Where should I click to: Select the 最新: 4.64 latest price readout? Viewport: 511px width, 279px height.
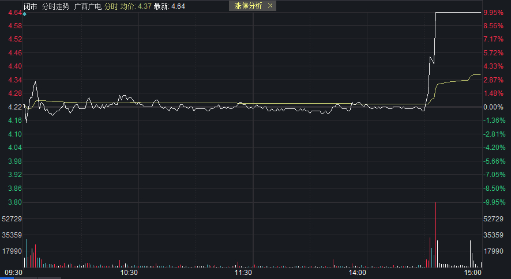(170, 6)
